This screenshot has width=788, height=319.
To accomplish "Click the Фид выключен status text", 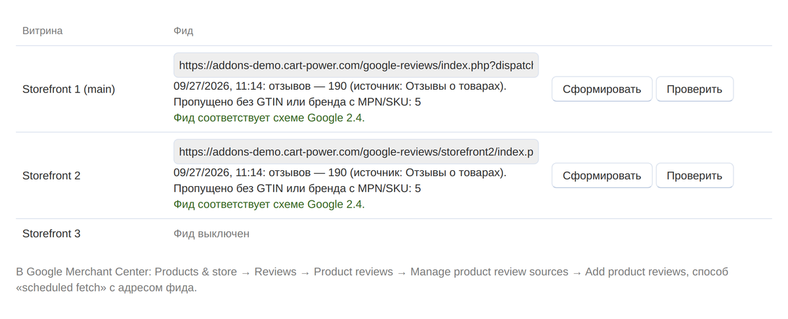I will tap(211, 233).
